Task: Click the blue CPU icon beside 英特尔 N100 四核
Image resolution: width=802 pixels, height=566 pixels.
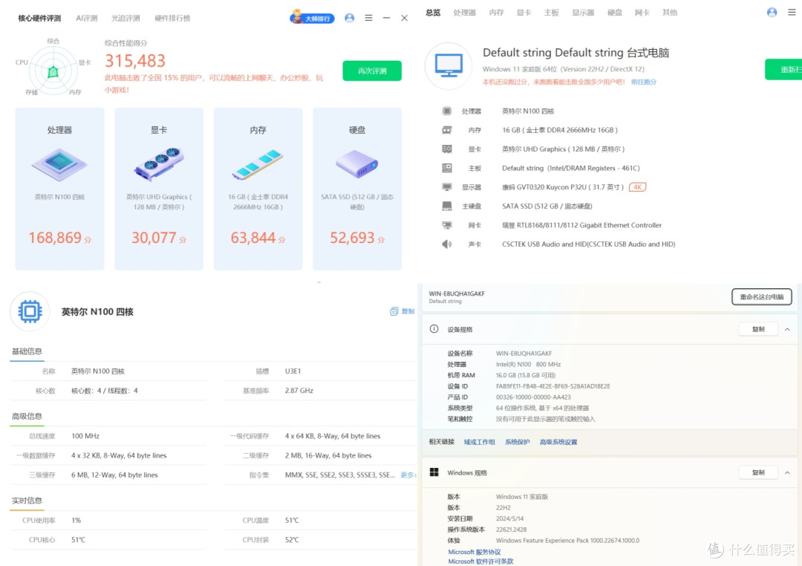Action: 30,311
